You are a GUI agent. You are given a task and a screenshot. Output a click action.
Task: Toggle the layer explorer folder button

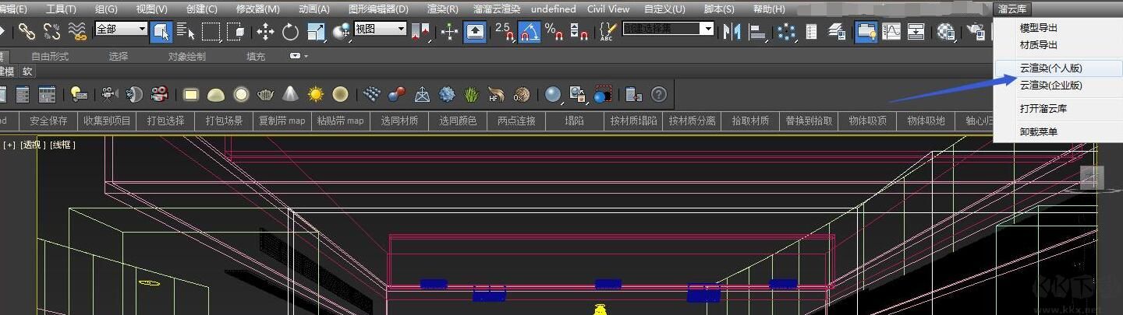coord(865,32)
